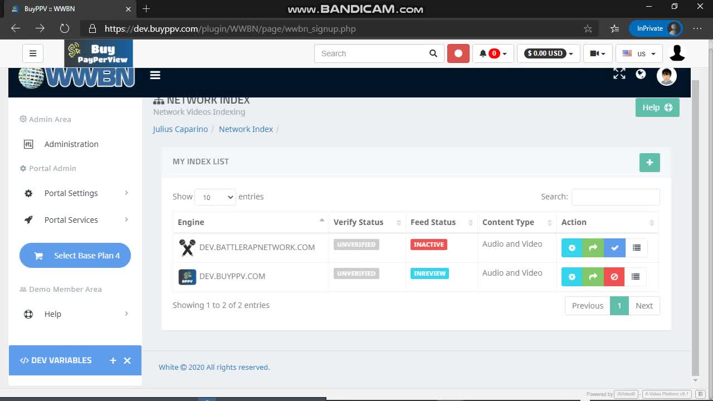Open list icon for DEV.BUYPPV.COM
This screenshot has width=713, height=401.
(636, 277)
